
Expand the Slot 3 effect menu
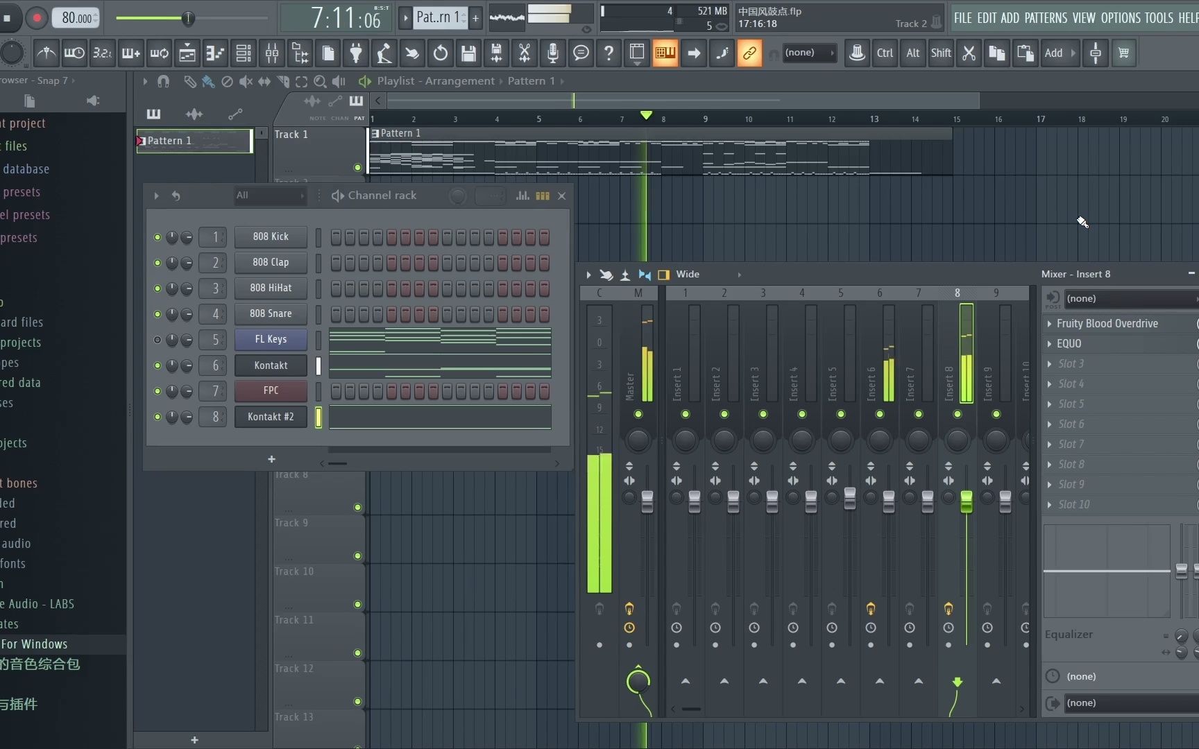pyautogui.click(x=1049, y=364)
